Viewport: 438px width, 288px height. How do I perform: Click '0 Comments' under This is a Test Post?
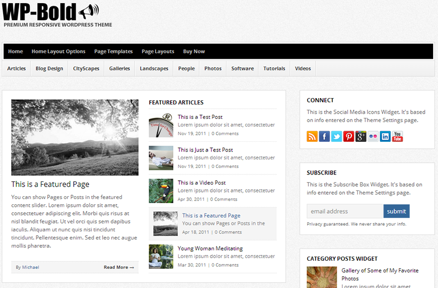pos(225,133)
